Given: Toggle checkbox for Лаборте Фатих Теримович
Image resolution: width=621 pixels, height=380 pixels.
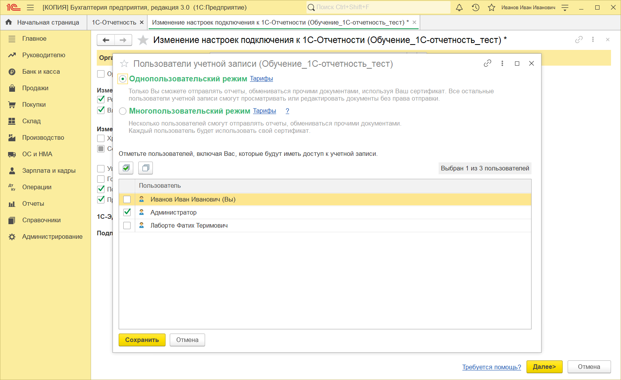Looking at the screenshot, I should pos(127,226).
